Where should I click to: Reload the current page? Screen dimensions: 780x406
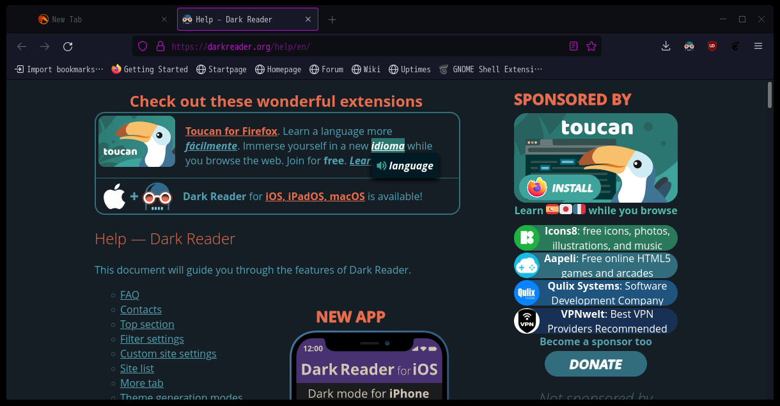click(x=68, y=46)
